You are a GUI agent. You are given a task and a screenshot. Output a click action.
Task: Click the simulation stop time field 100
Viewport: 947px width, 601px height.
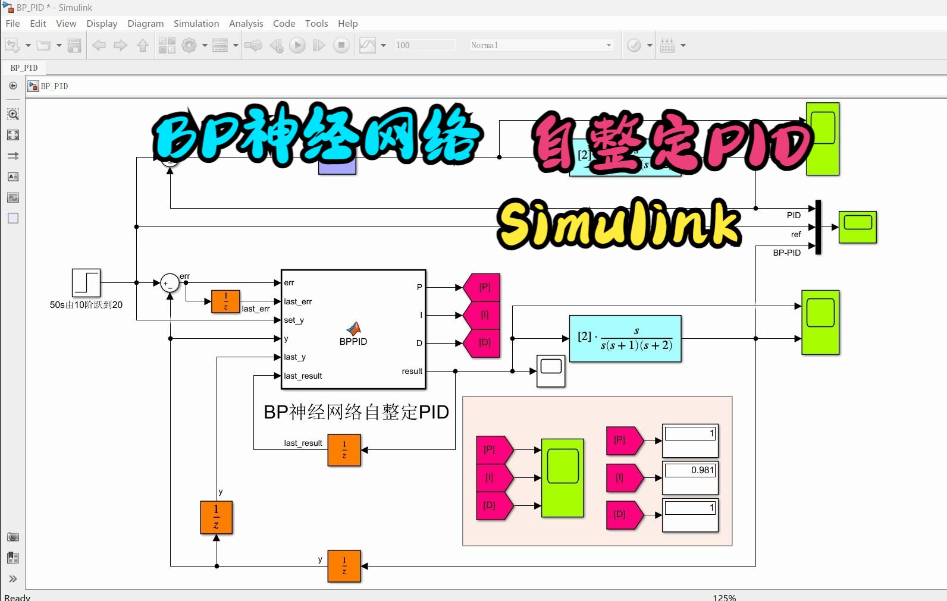coord(425,45)
